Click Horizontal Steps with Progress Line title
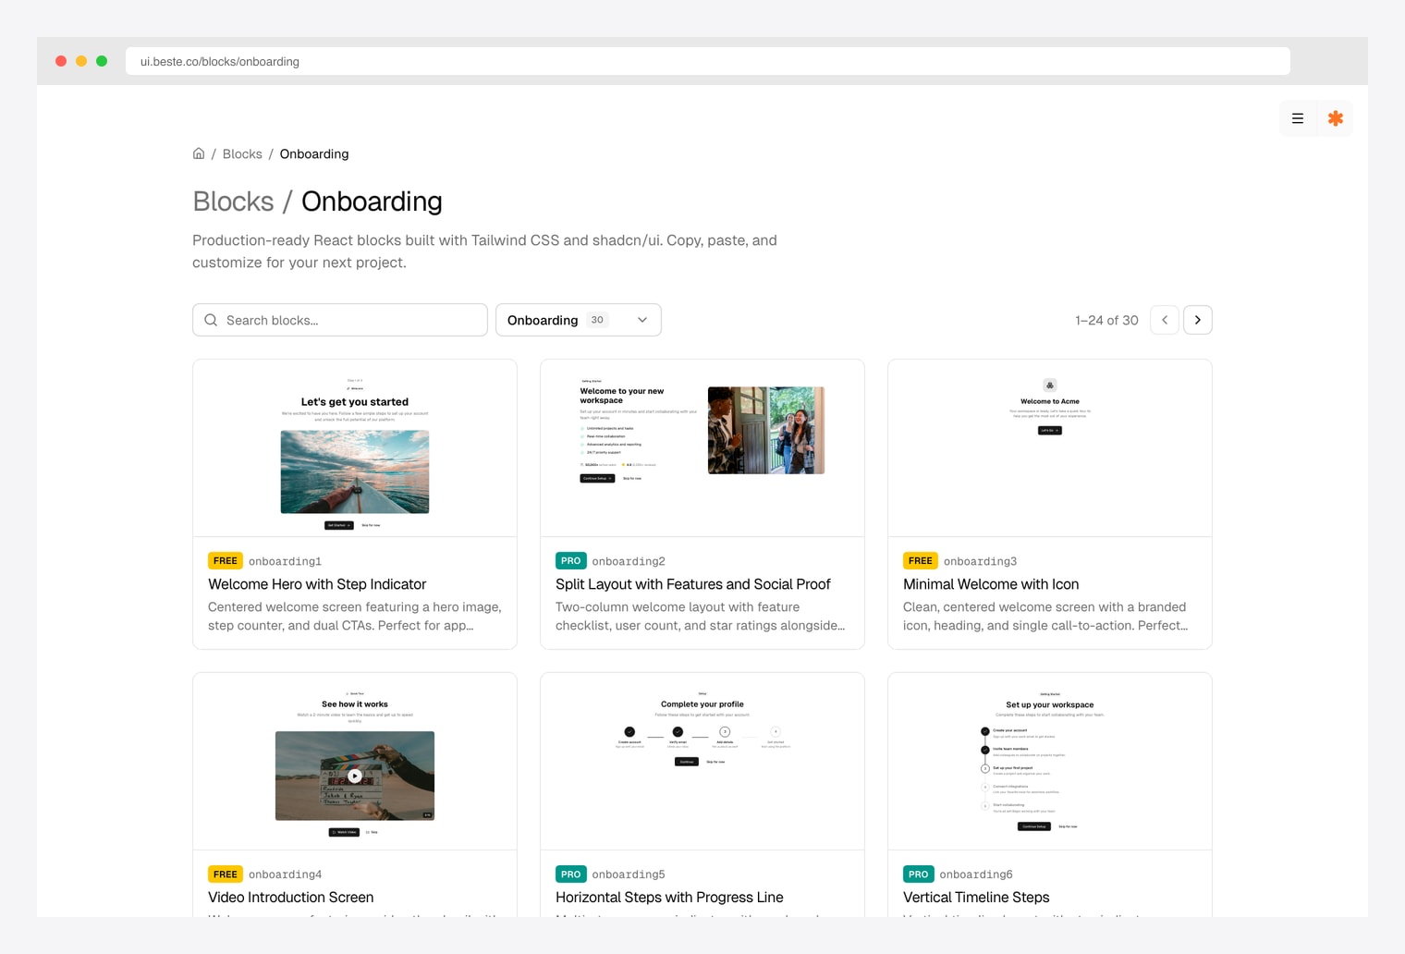 click(x=669, y=898)
